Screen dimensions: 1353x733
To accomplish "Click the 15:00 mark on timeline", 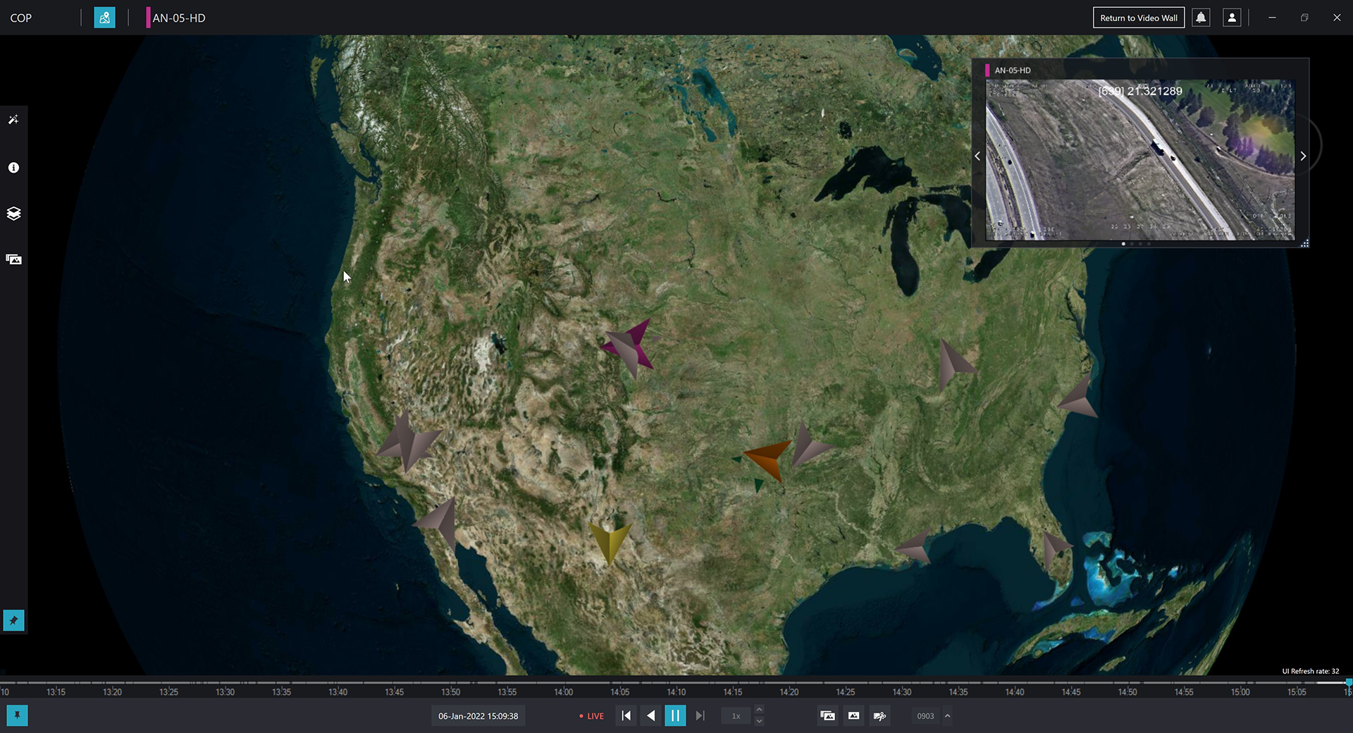I will (x=1240, y=691).
